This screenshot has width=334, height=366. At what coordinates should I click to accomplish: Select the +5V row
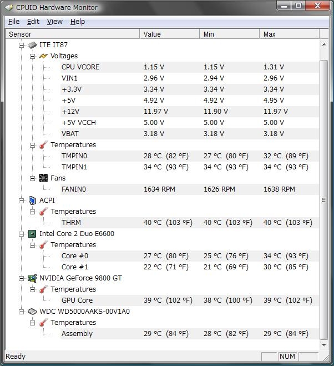point(190,101)
